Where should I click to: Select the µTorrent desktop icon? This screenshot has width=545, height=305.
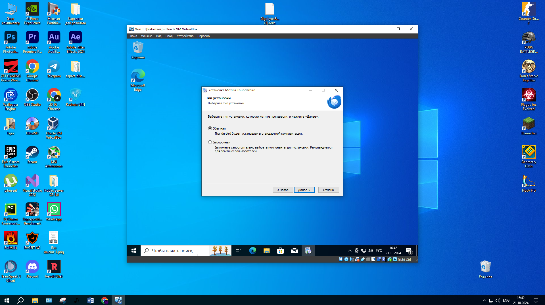point(11,183)
